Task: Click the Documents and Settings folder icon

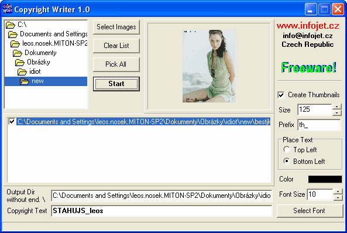Action: pyautogui.click(x=13, y=34)
